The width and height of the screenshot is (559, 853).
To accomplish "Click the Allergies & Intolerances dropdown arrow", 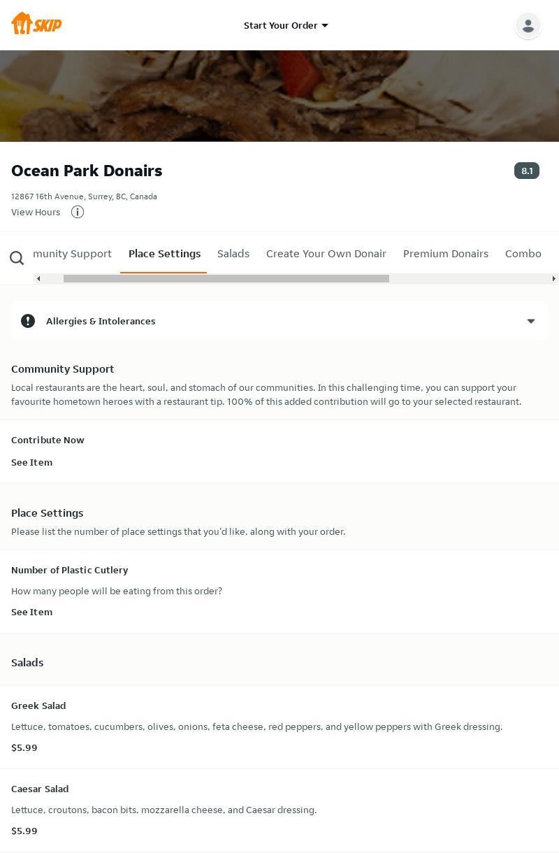I will pyautogui.click(x=530, y=322).
